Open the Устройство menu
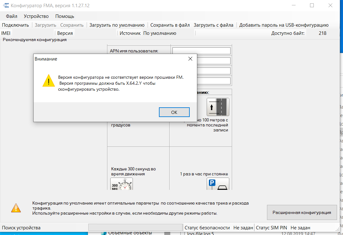Viewport: 343px width, 235px height. pyautogui.click(x=36, y=16)
